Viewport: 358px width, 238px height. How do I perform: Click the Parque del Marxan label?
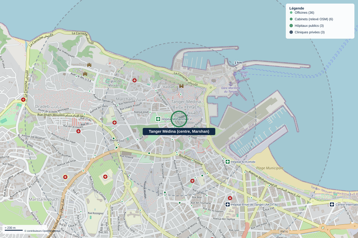(113, 83)
